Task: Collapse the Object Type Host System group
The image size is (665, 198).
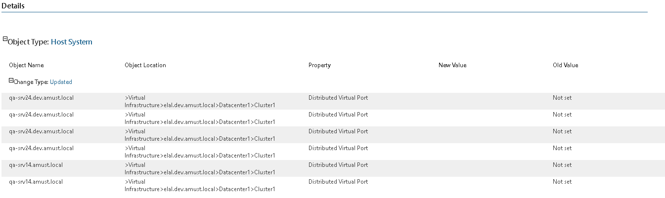Action: tap(5, 39)
